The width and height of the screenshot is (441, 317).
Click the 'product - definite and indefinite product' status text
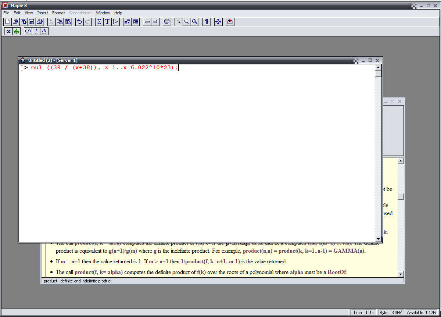pyautogui.click(x=78, y=281)
